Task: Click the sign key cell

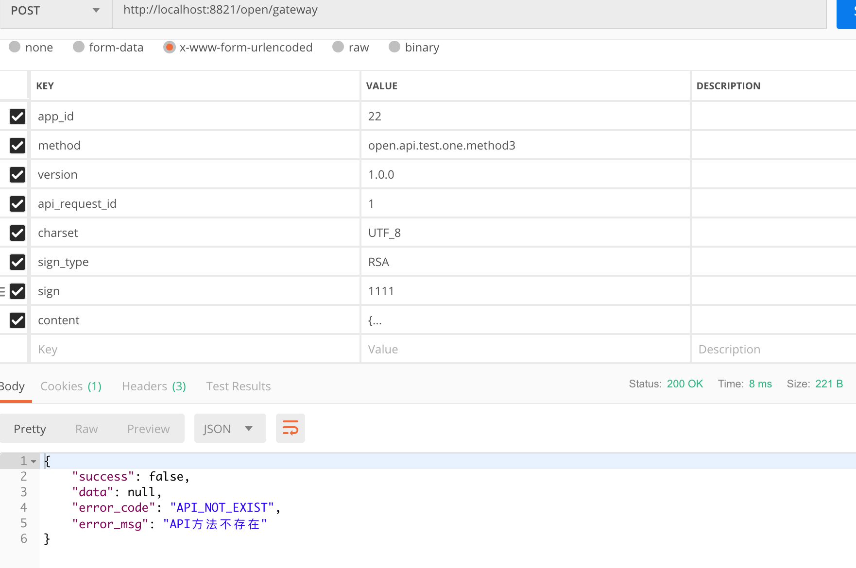Action: [x=195, y=291]
